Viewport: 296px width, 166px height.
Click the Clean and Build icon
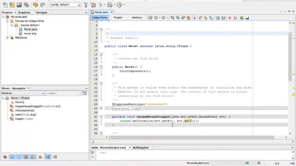[x=93, y=5]
